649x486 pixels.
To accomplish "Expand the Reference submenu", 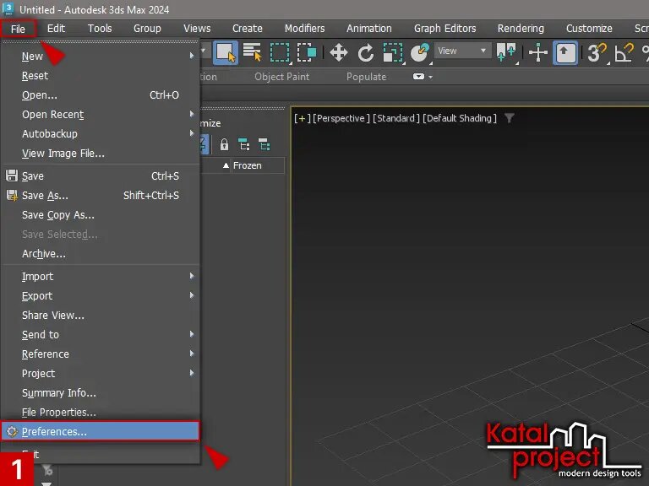I will (101, 354).
